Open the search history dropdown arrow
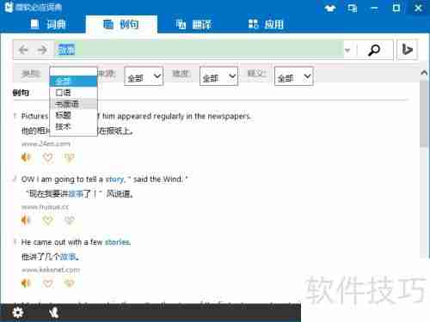Image resolution: width=430 pixels, height=322 pixels. [347, 51]
